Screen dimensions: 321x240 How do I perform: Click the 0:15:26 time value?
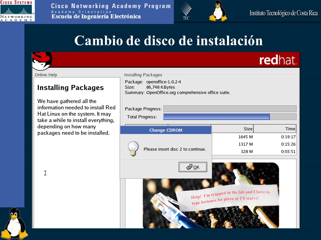288,144
